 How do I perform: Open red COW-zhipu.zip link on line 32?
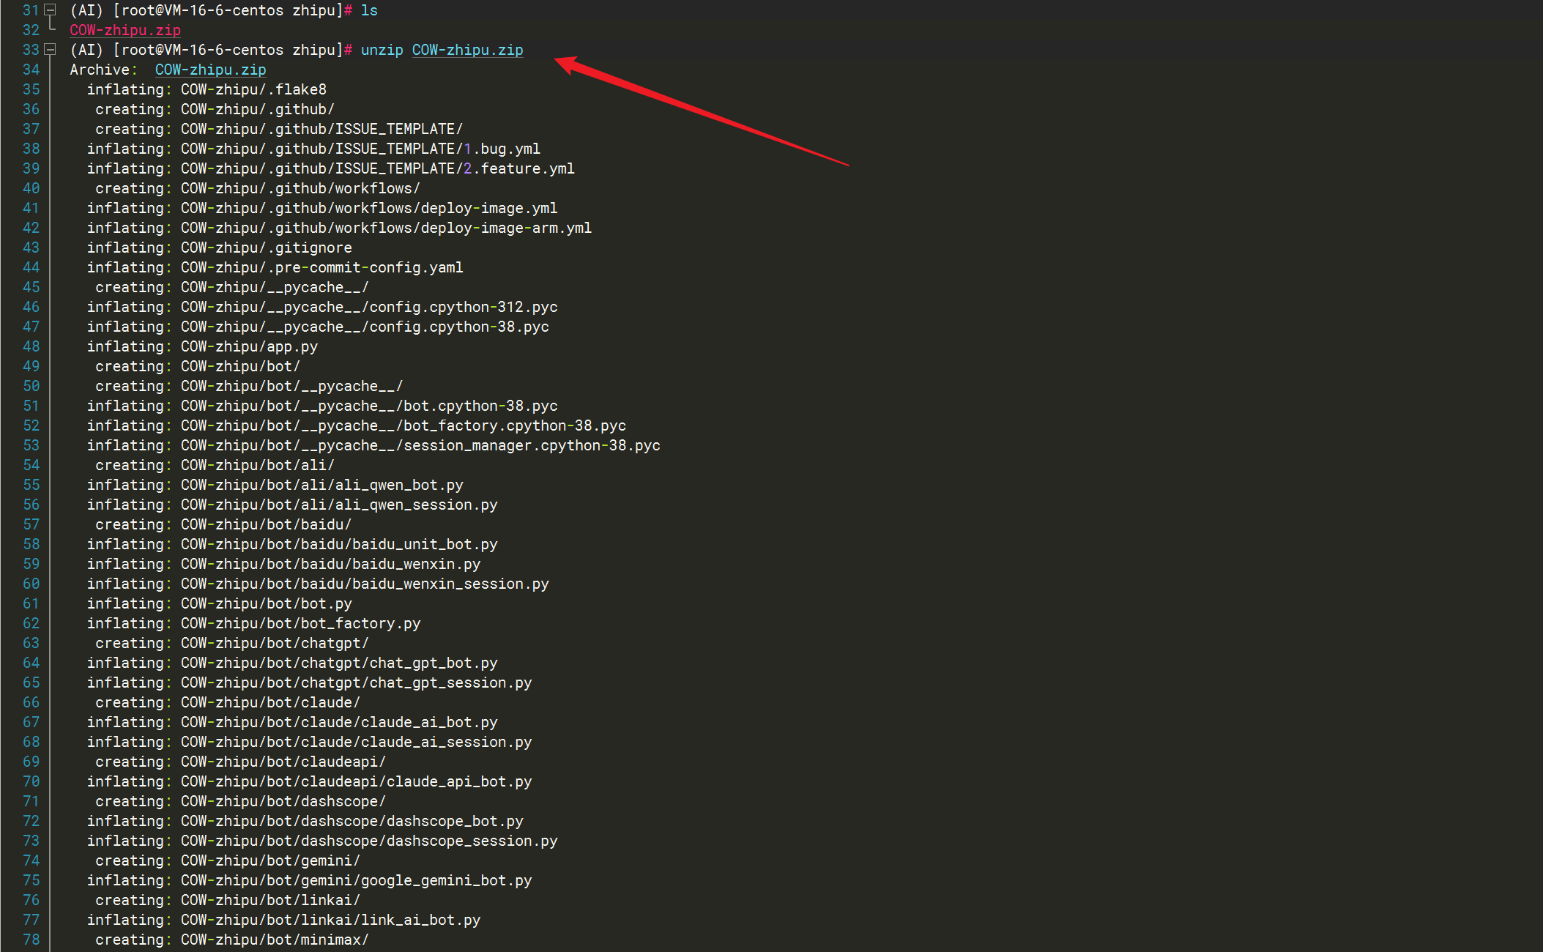point(124,30)
